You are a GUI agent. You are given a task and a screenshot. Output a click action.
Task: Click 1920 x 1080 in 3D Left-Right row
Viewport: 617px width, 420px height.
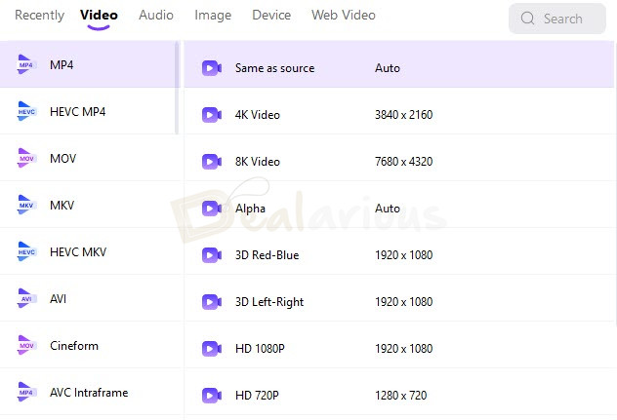click(x=404, y=302)
